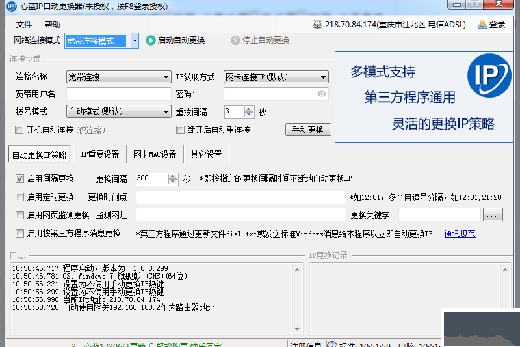Click 注册信息 in status bar
The image size is (520, 347).
click(x=305, y=344)
